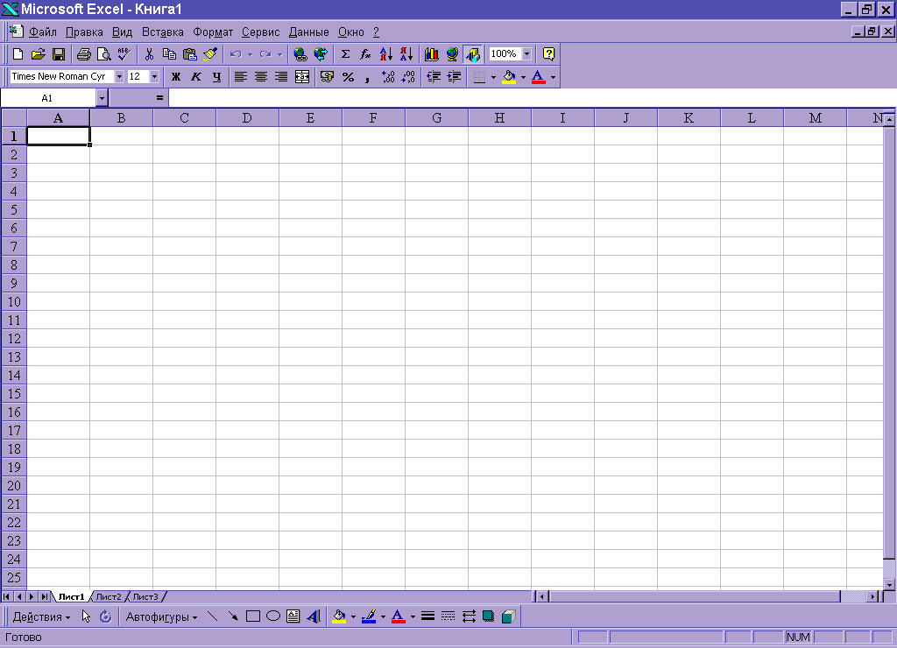Toggle 3-D effect on drawing toolbar
The image size is (897, 648).
(x=509, y=616)
